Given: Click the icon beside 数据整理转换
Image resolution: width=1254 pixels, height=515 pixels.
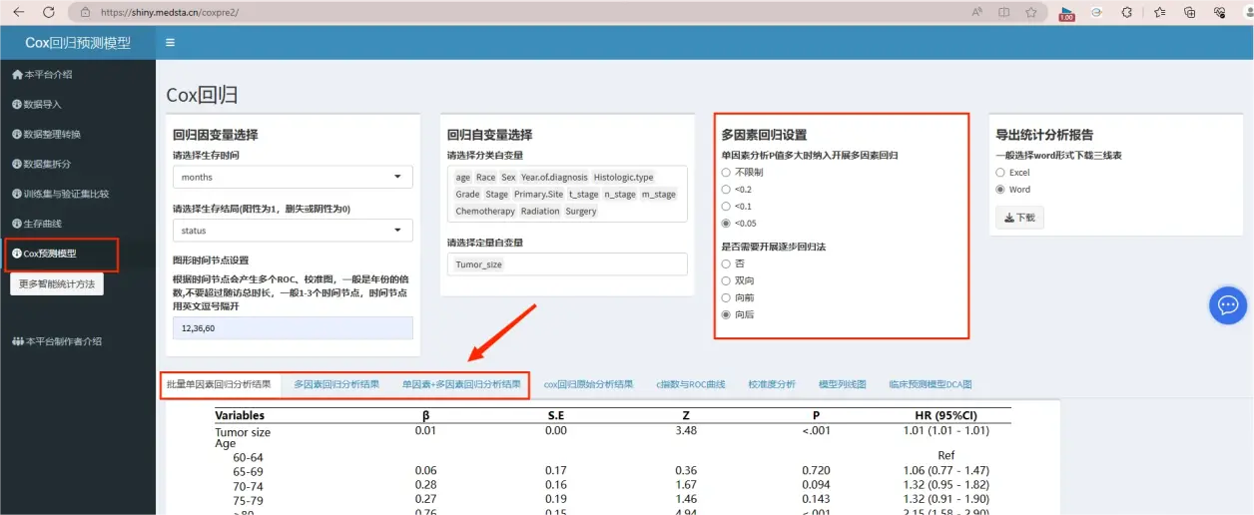Looking at the screenshot, I should coord(16,134).
